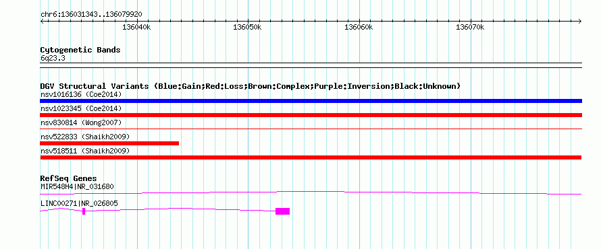Image resolution: width=601 pixels, height=249 pixels.
Task: Click the 6q23.3 band label
Action: tap(53, 58)
